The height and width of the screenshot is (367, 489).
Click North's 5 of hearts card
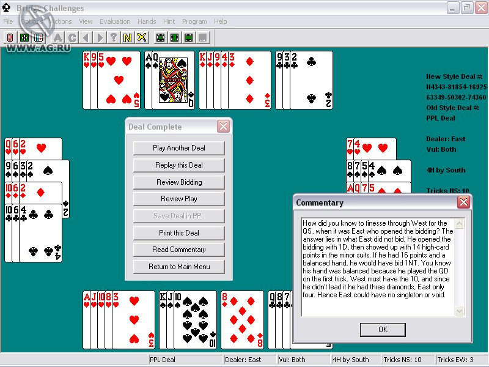coord(119,80)
